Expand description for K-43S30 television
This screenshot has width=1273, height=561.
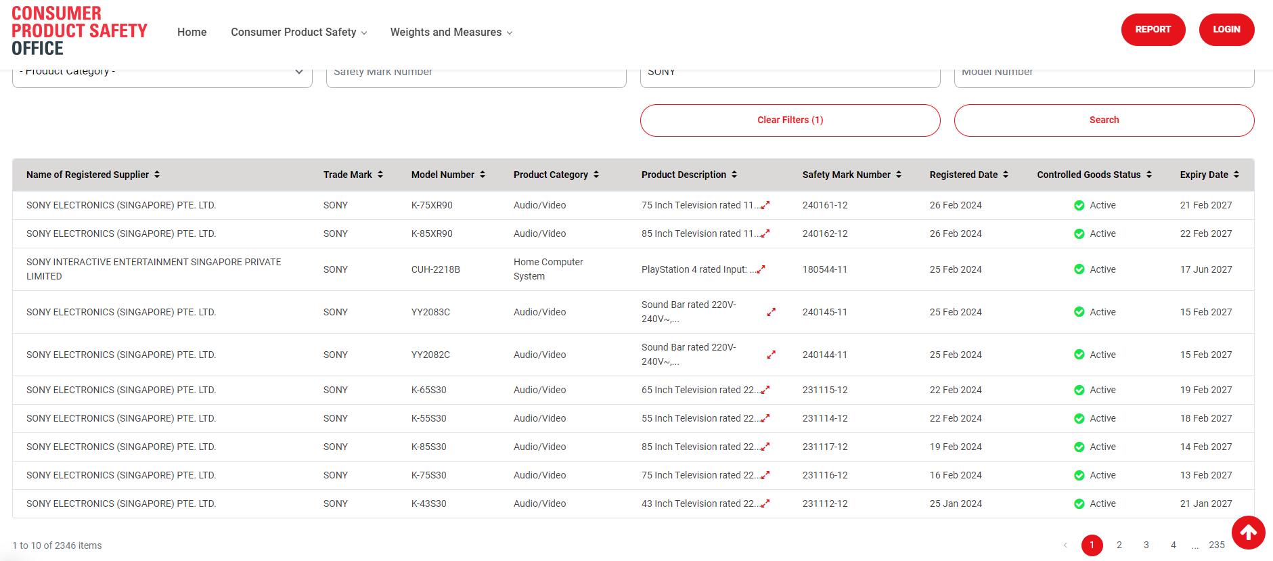[765, 503]
